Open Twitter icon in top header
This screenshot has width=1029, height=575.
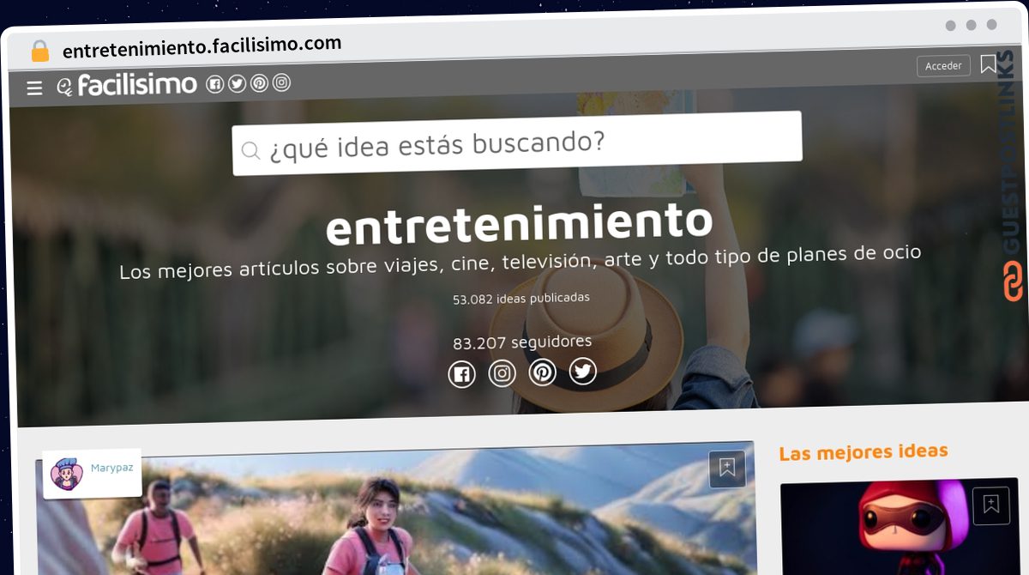237,83
